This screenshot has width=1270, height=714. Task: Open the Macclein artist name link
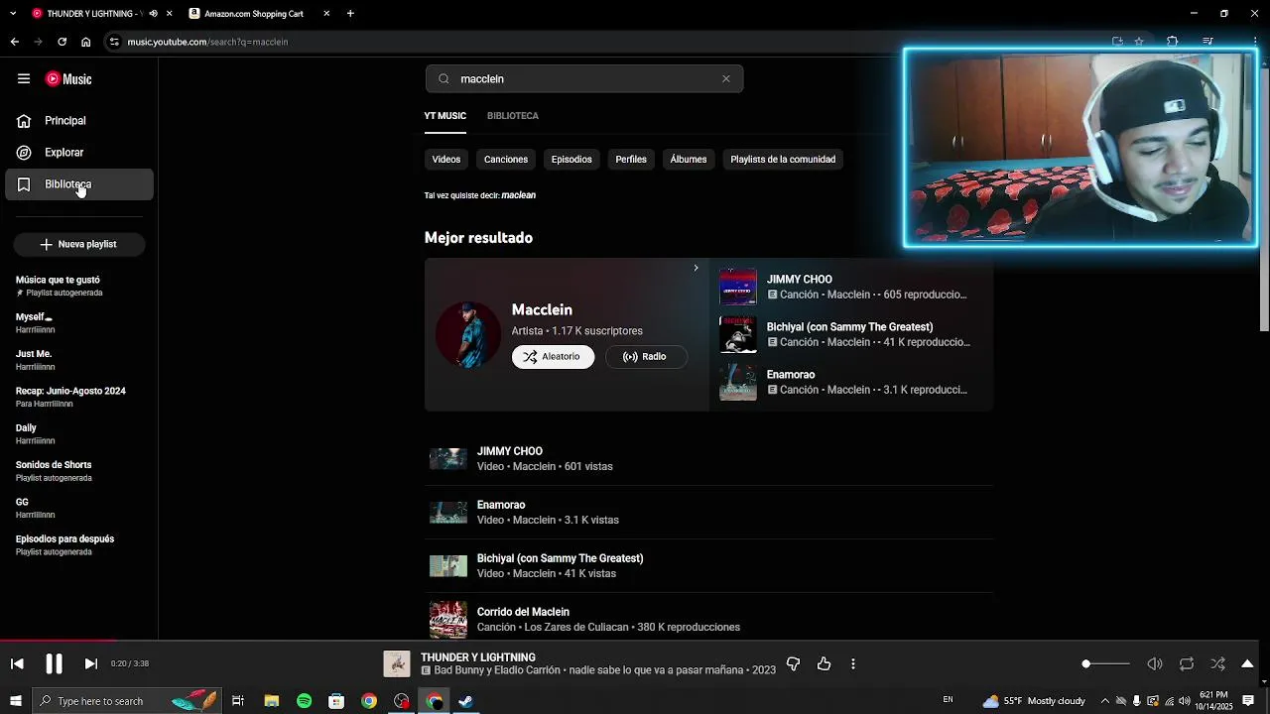click(542, 309)
